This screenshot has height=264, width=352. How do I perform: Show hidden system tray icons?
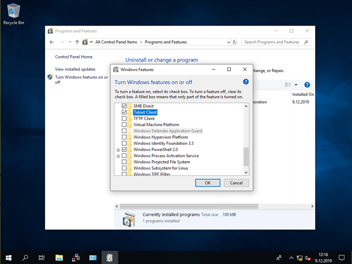tap(291, 257)
